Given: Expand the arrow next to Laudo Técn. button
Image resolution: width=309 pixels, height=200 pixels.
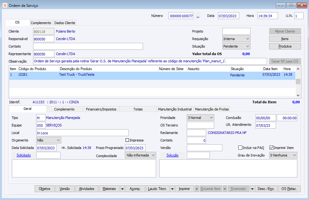Looking at the screenshot, I should click(172, 189).
